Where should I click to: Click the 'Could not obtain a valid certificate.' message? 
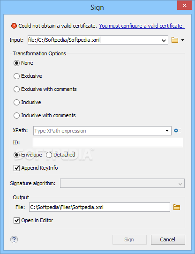[58, 26]
